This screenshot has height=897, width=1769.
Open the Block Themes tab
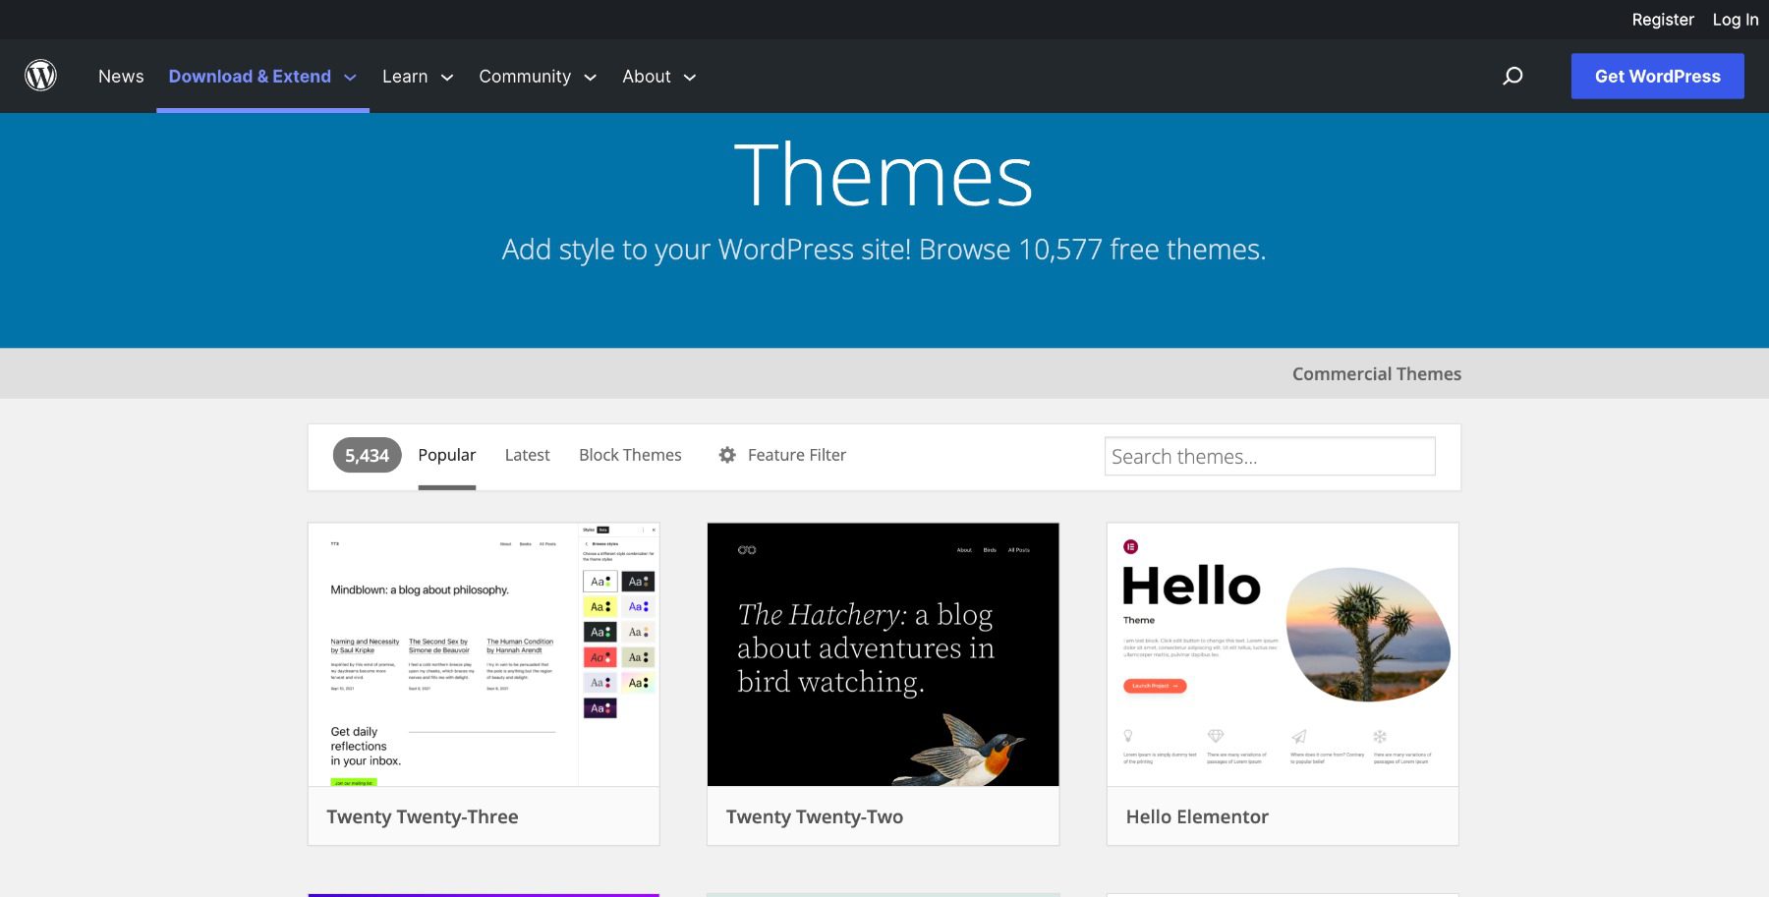pyautogui.click(x=630, y=454)
